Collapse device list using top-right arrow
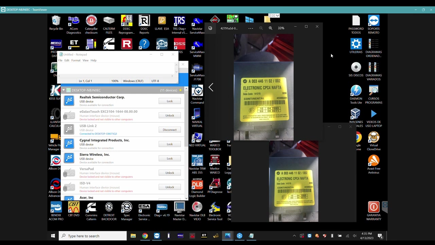The image size is (435, 245). pyautogui.click(x=186, y=89)
